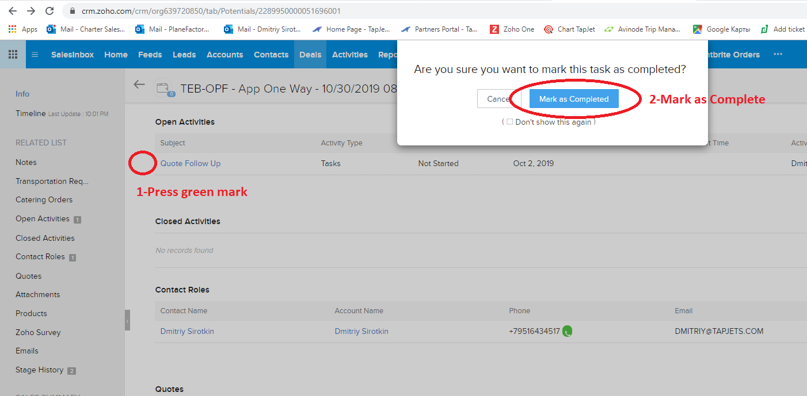Open Chart TapJet bookmark
Screen dimensions: 807x396
point(569,29)
